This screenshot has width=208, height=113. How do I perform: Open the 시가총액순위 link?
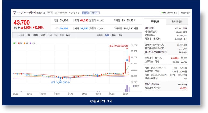151,32
